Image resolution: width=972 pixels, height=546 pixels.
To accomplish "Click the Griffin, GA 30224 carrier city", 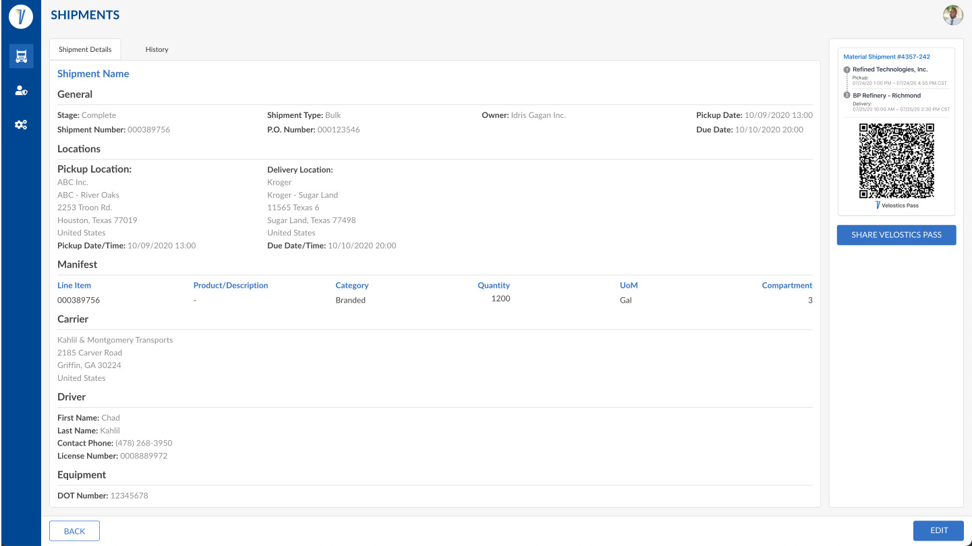I will pyautogui.click(x=89, y=365).
